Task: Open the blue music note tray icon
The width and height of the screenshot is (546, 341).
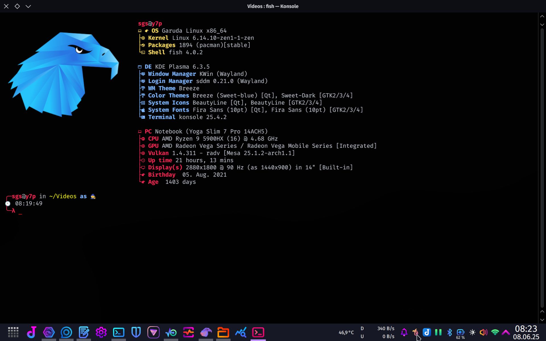Action: (x=427, y=332)
